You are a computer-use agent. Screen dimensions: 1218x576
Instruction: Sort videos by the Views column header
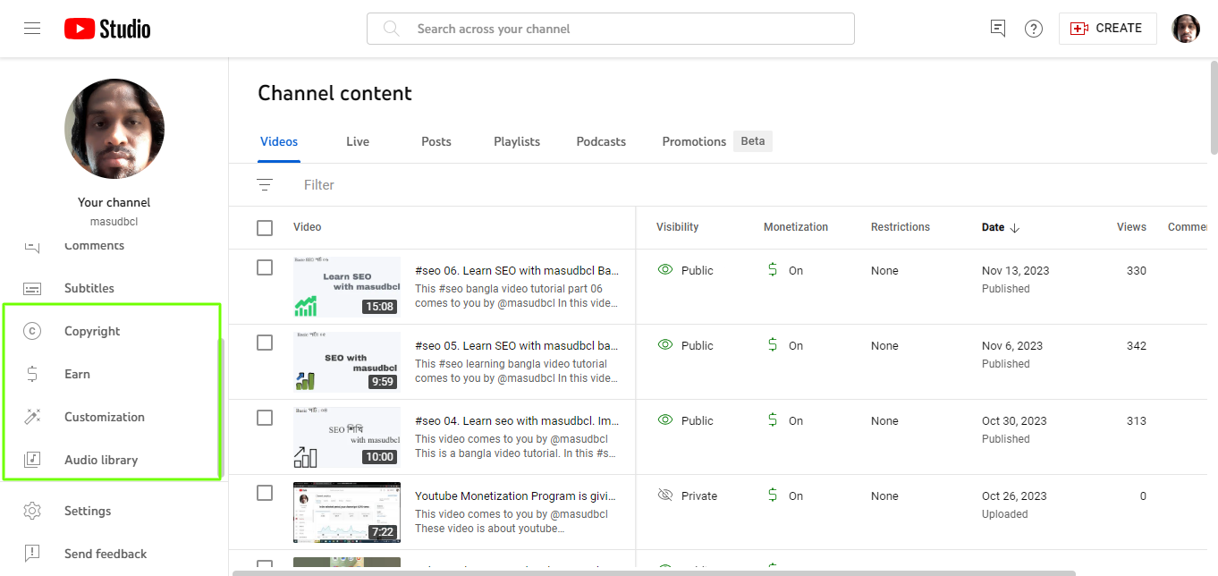point(1131,227)
